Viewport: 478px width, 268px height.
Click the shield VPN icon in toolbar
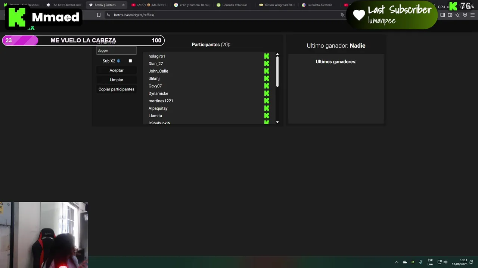pos(465,15)
